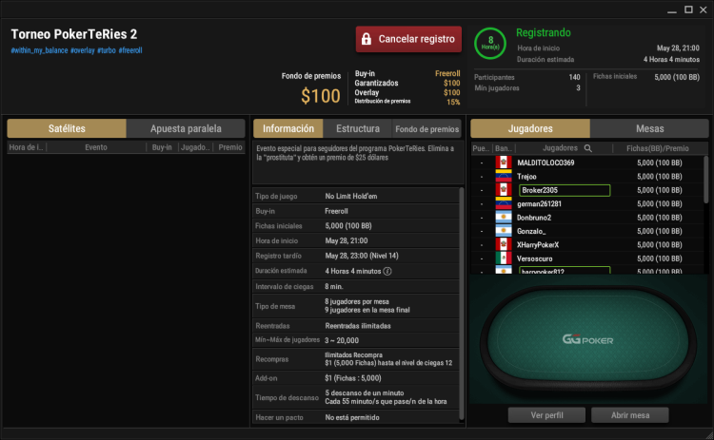Switch to the Estructura tab
Viewport: 714px width, 440px height.
(x=357, y=128)
